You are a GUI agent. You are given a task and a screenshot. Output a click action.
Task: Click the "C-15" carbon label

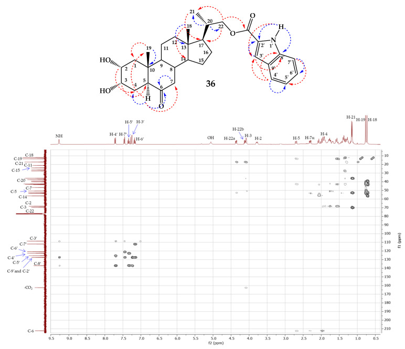point(16,171)
